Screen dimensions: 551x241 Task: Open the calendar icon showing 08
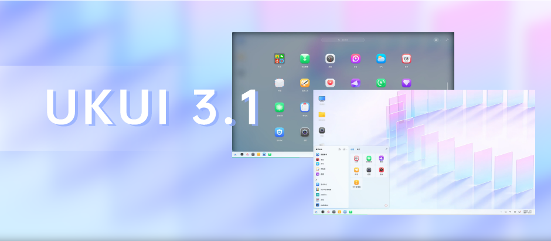point(406,59)
